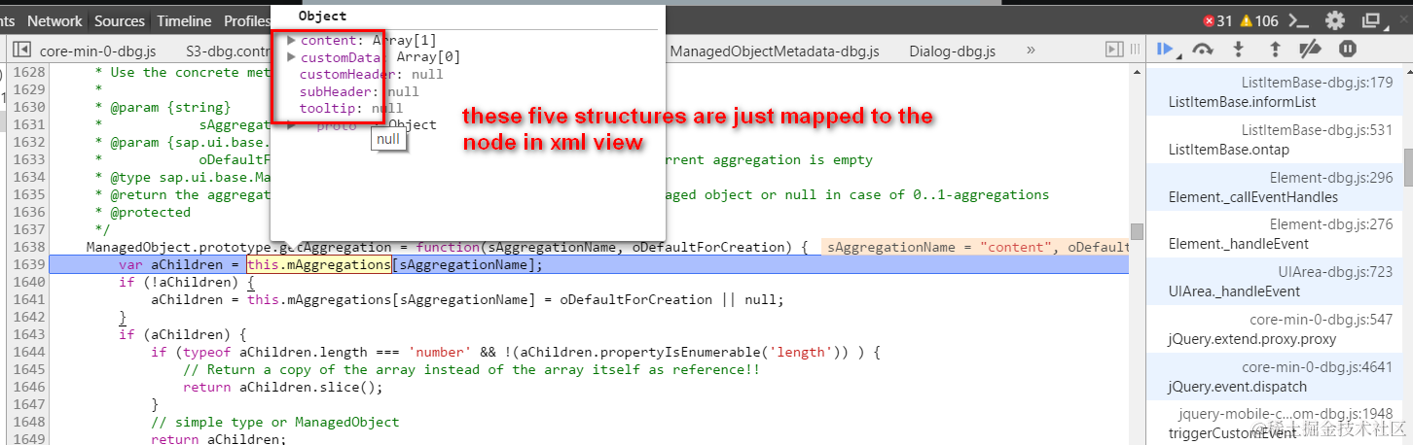
Task: Expand the customData Array[0] property
Action: click(x=291, y=57)
